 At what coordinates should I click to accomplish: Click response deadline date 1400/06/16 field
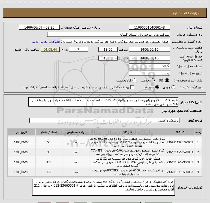[149, 49]
